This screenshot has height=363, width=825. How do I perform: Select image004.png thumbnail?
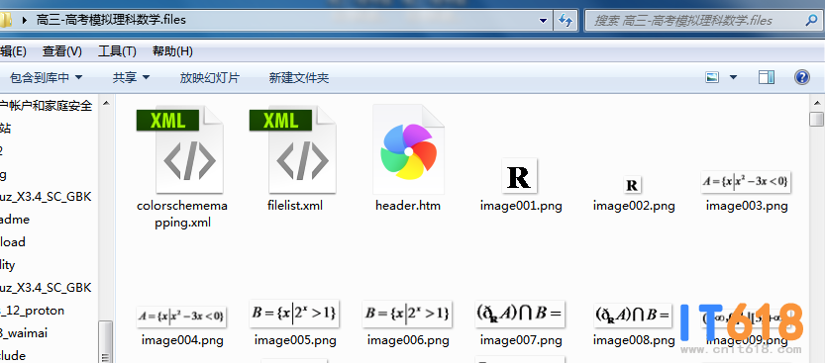coord(182,317)
